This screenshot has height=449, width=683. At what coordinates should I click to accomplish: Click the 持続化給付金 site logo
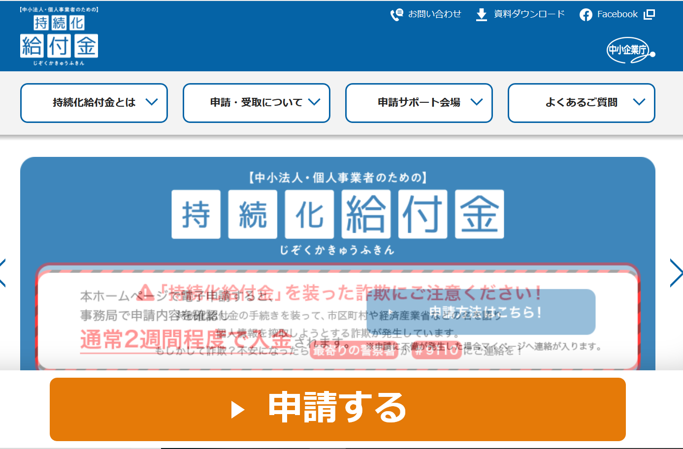pos(59,37)
